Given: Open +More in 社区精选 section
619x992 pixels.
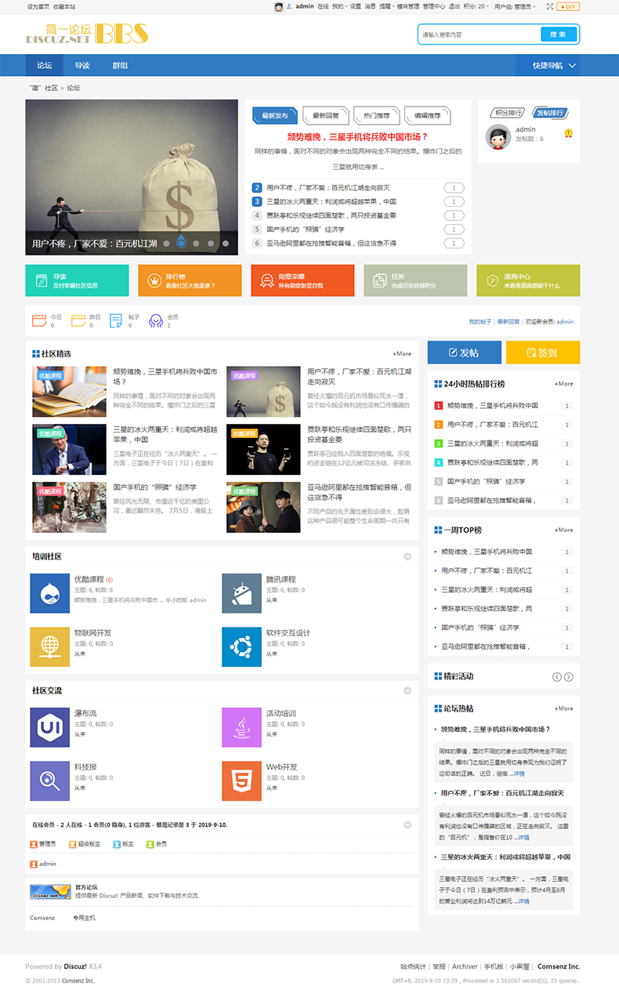Looking at the screenshot, I should (402, 354).
